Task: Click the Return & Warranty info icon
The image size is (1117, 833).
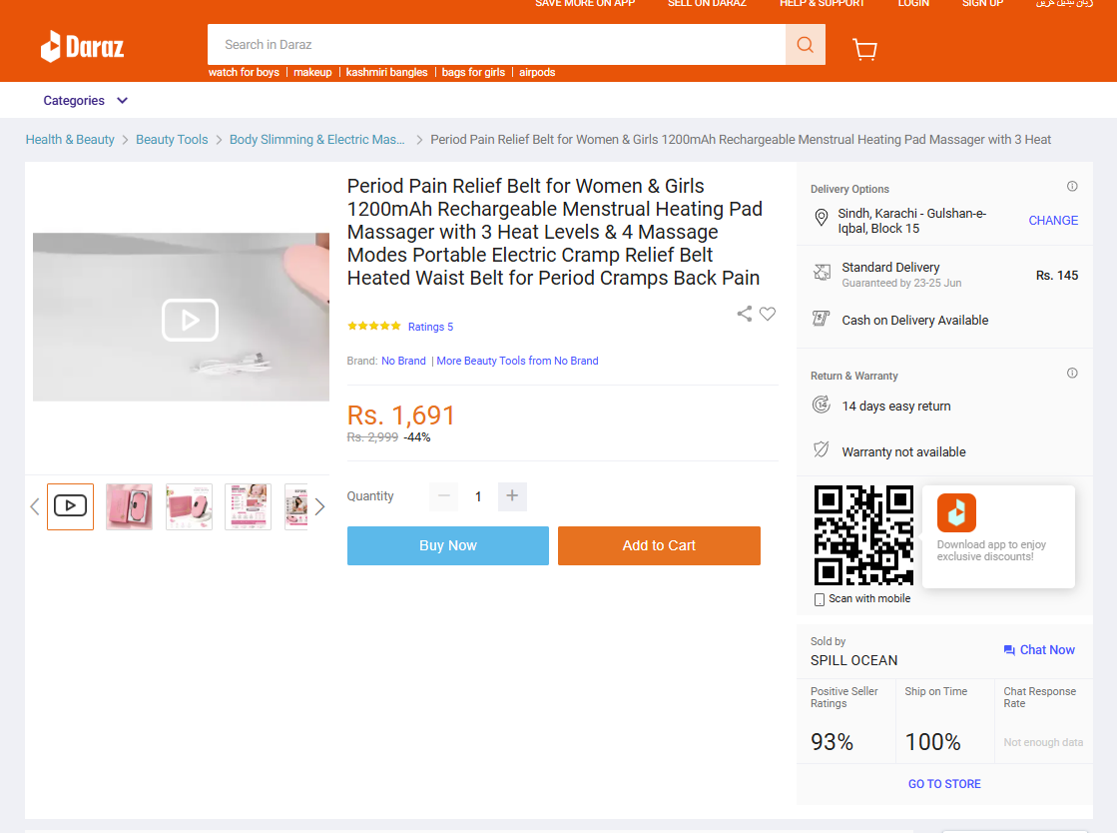Action: (1072, 374)
